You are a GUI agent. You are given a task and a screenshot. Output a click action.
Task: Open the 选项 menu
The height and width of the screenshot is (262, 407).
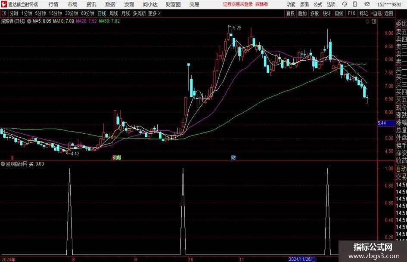(x=331, y=4)
